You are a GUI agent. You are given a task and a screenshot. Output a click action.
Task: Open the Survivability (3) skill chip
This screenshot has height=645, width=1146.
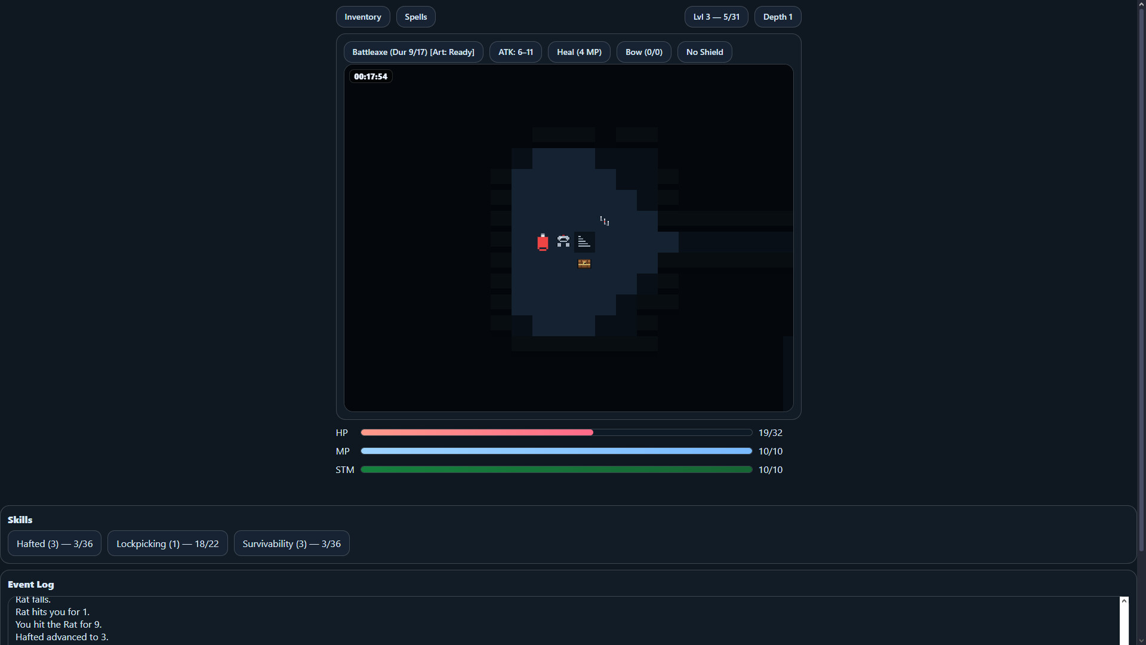(x=291, y=543)
